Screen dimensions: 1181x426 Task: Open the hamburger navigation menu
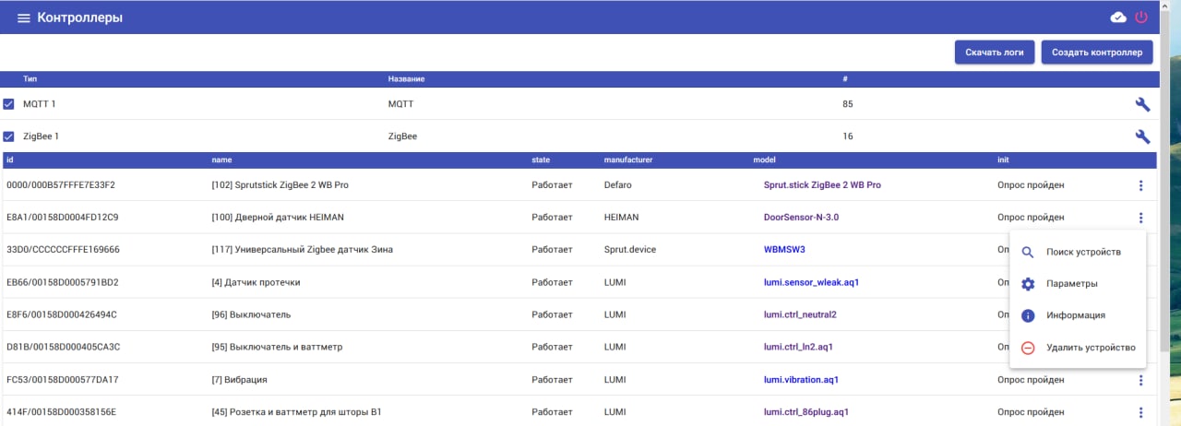pyautogui.click(x=24, y=18)
